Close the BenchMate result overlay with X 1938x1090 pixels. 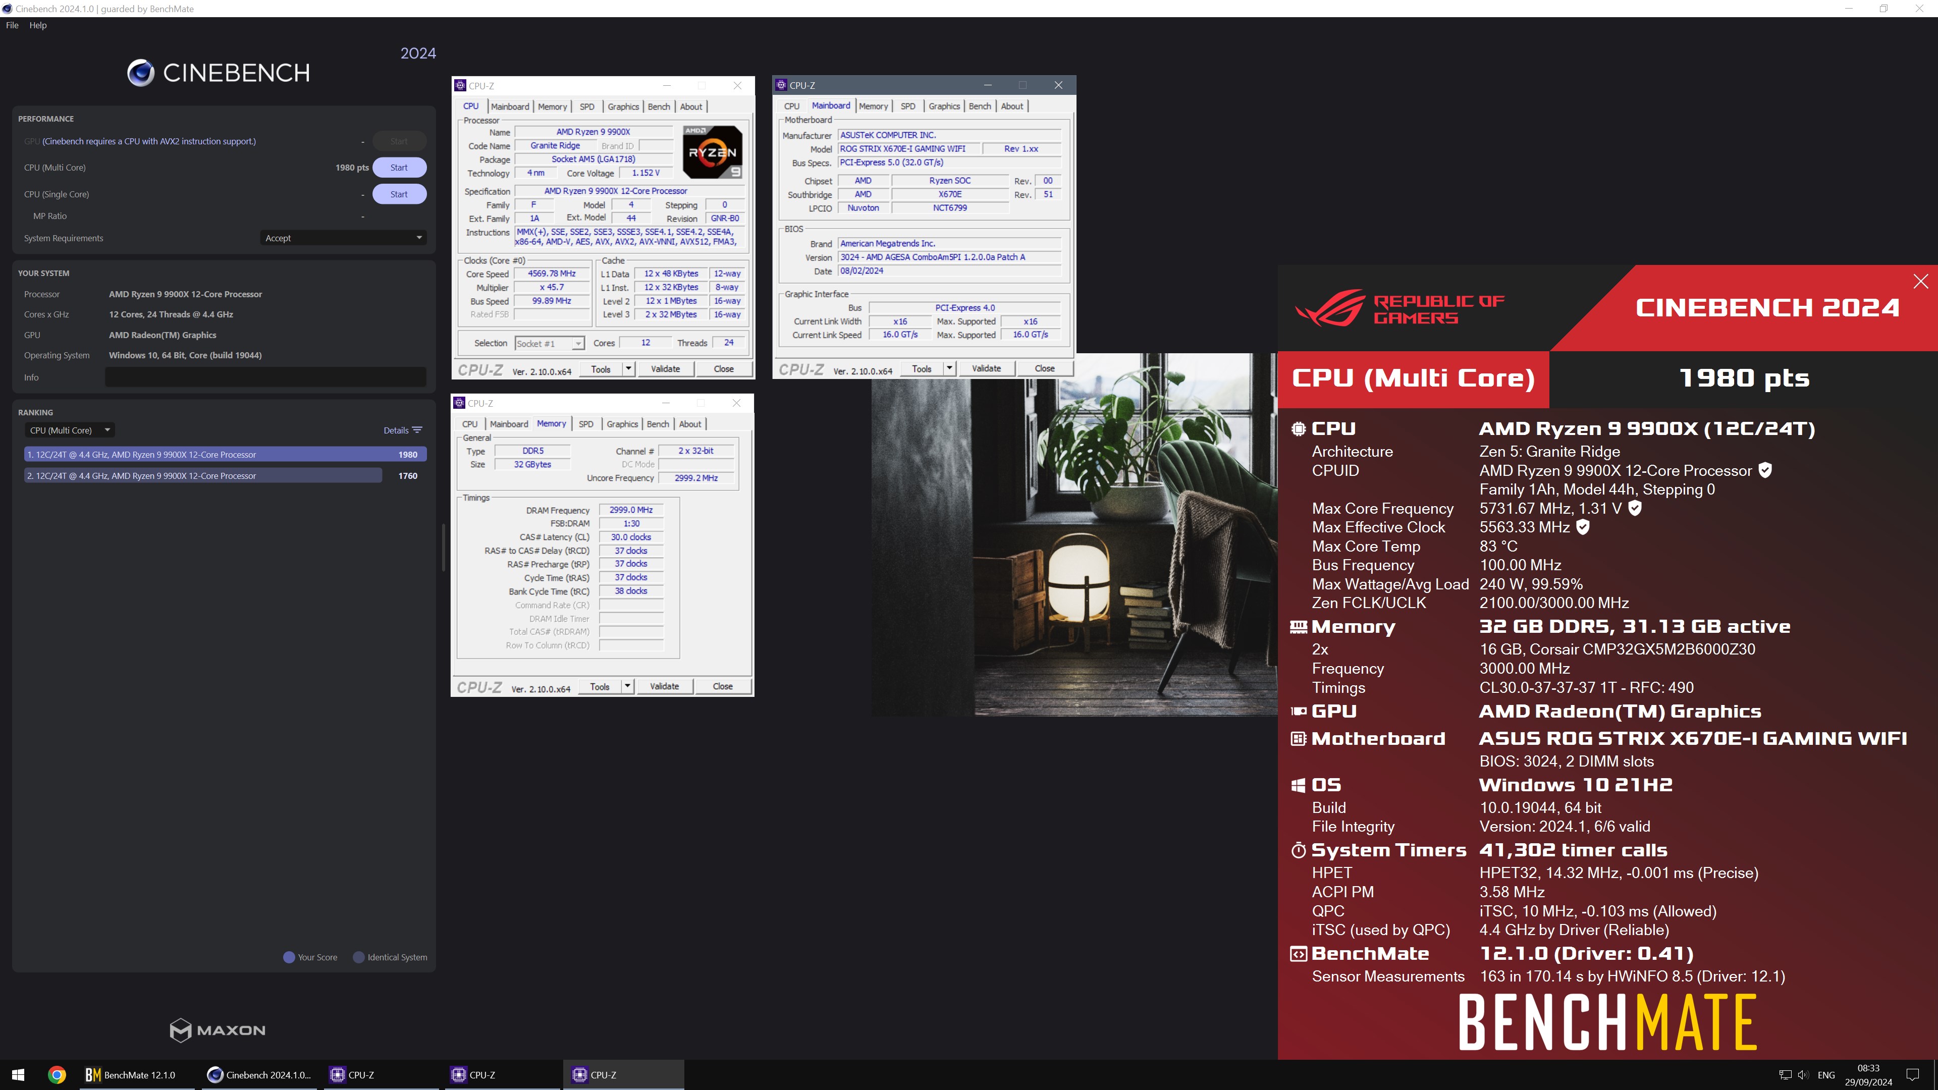click(1921, 282)
